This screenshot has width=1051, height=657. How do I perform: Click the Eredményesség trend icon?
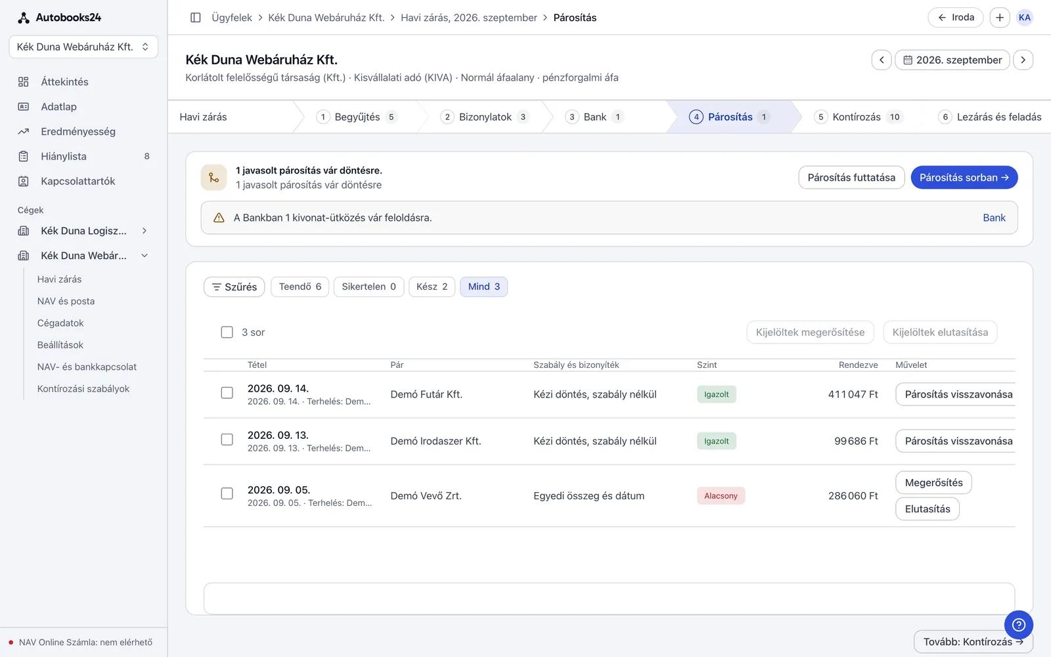24,131
